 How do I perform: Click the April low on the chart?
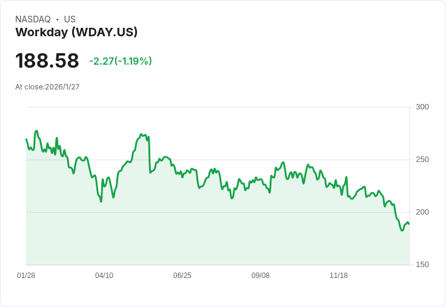click(x=101, y=201)
